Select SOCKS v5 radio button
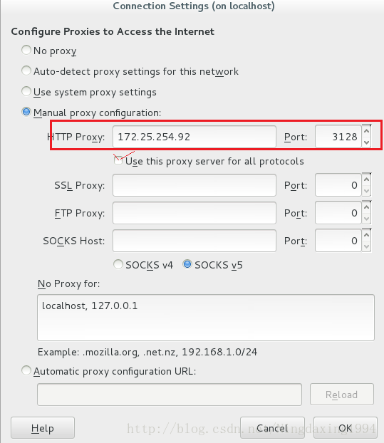 pyautogui.click(x=187, y=265)
